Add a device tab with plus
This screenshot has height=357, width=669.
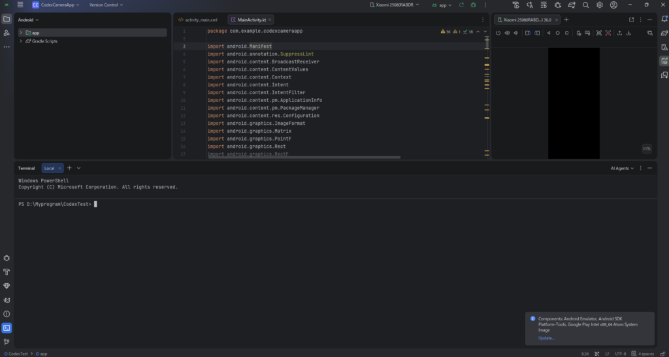(566, 20)
